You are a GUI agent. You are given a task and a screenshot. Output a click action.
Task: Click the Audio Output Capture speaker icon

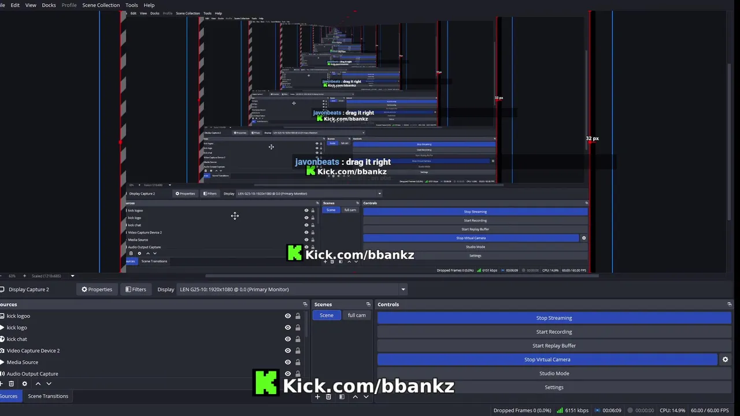pos(2,374)
